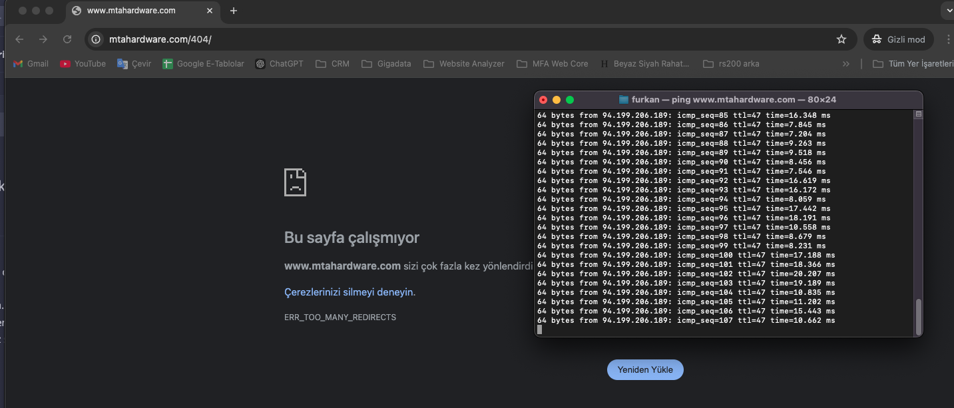Open the YouTube bookmark

83,64
